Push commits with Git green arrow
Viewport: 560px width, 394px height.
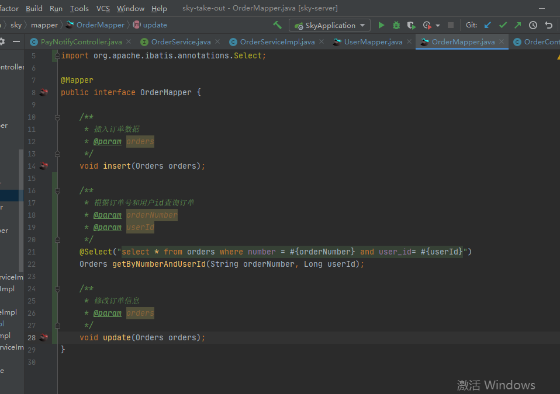[517, 25]
